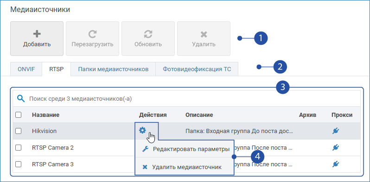370x182 pixels.
Task: Select the RTSP Camera 2 name
Action: pos(53,148)
